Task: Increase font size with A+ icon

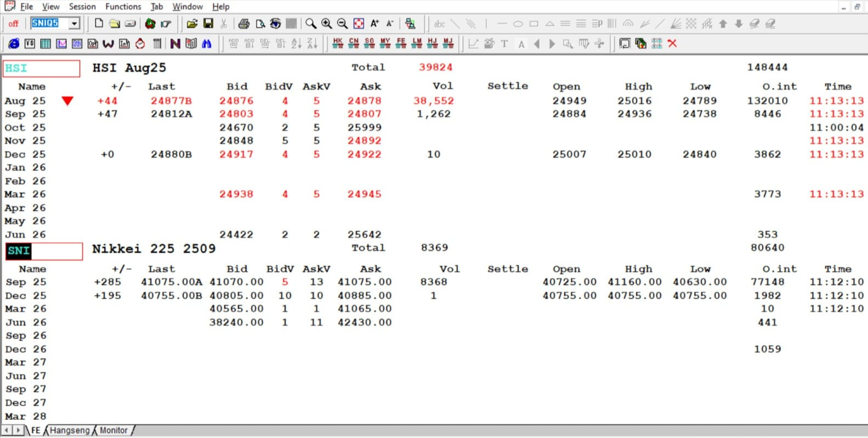Action: tap(375, 24)
